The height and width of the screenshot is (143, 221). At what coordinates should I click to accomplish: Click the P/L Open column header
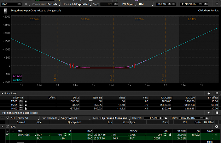pyautogui.click(x=166, y=98)
